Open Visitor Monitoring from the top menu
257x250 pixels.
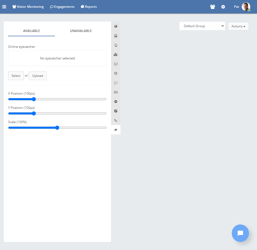point(28,7)
